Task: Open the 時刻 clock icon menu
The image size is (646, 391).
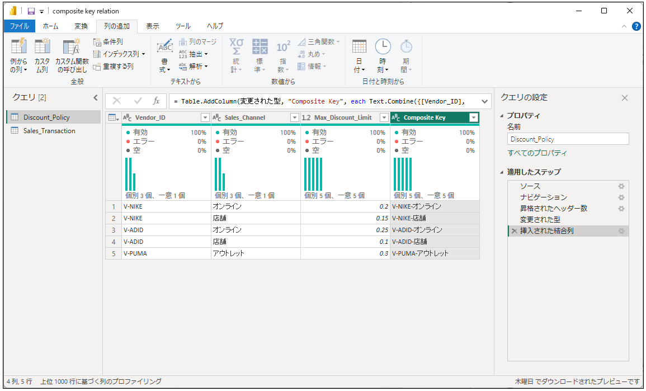Action: (383, 48)
